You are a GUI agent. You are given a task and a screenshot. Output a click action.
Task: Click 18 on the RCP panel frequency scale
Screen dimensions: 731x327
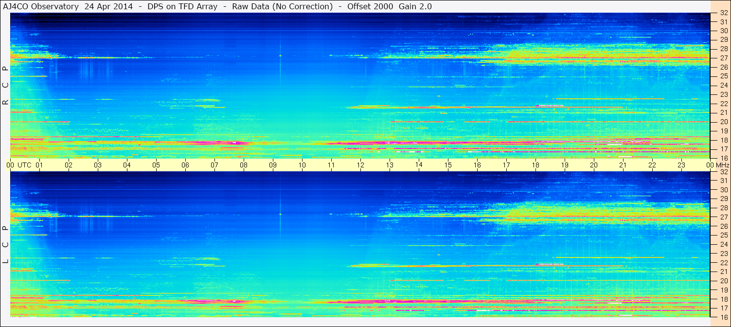723,140
